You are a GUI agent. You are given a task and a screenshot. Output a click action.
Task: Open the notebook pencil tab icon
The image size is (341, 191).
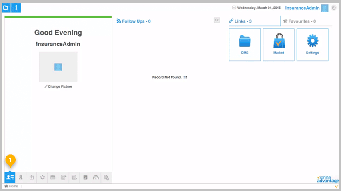(85, 177)
